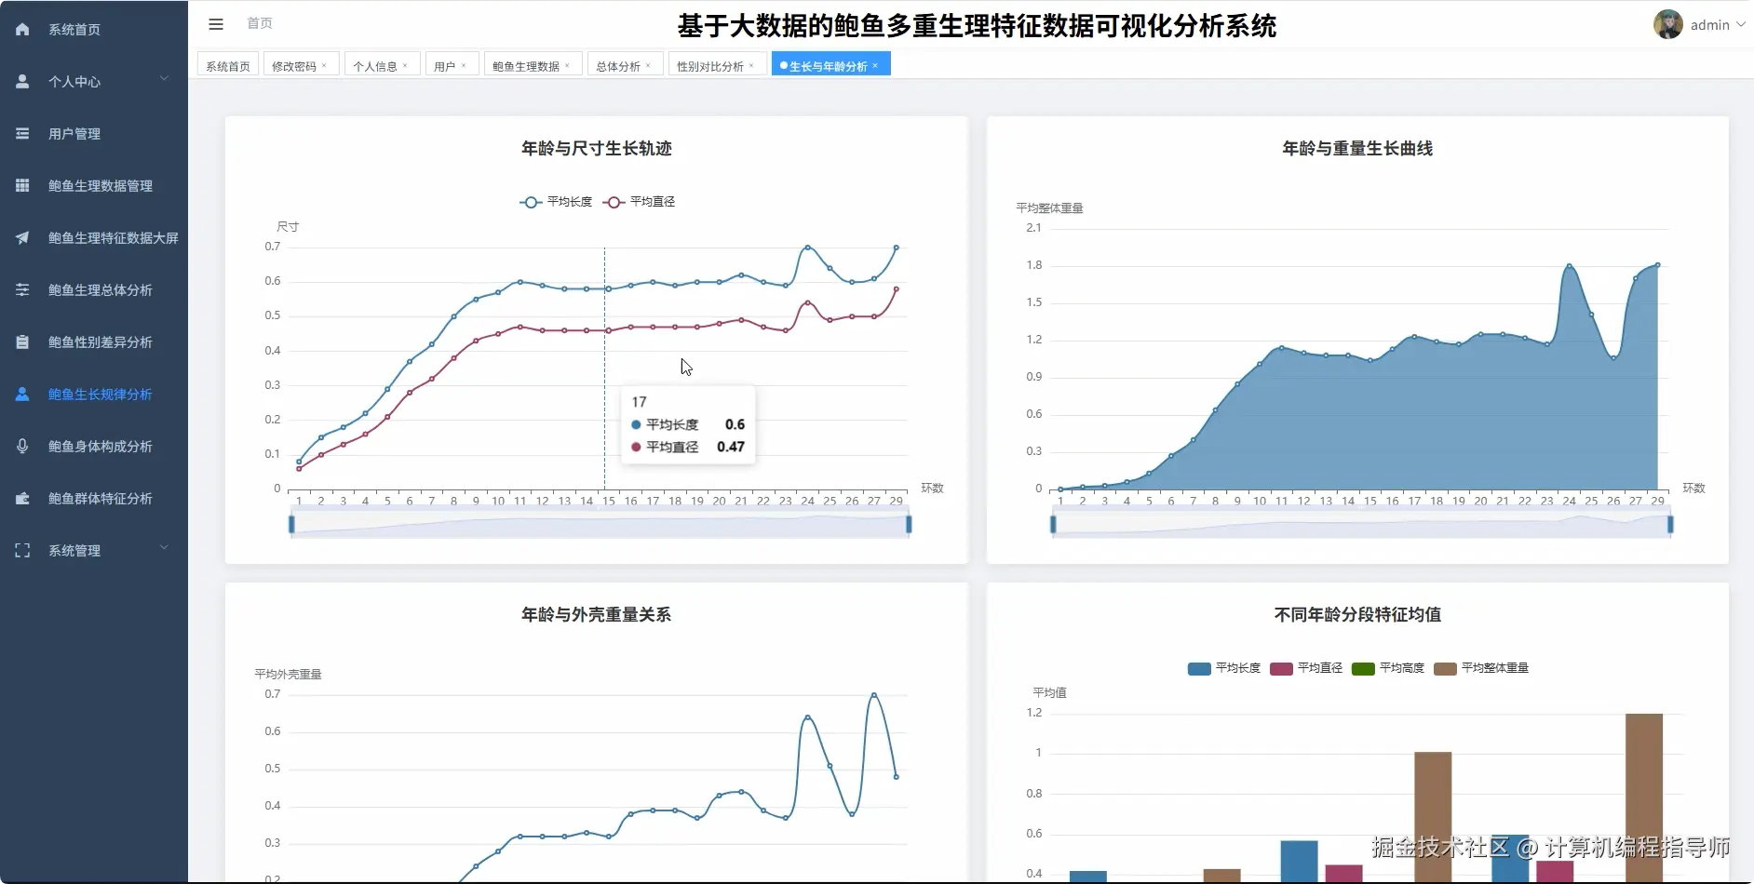Click the clipboard icon beside 鲍鱼性别差异分析
The image size is (1754, 884).
22,342
